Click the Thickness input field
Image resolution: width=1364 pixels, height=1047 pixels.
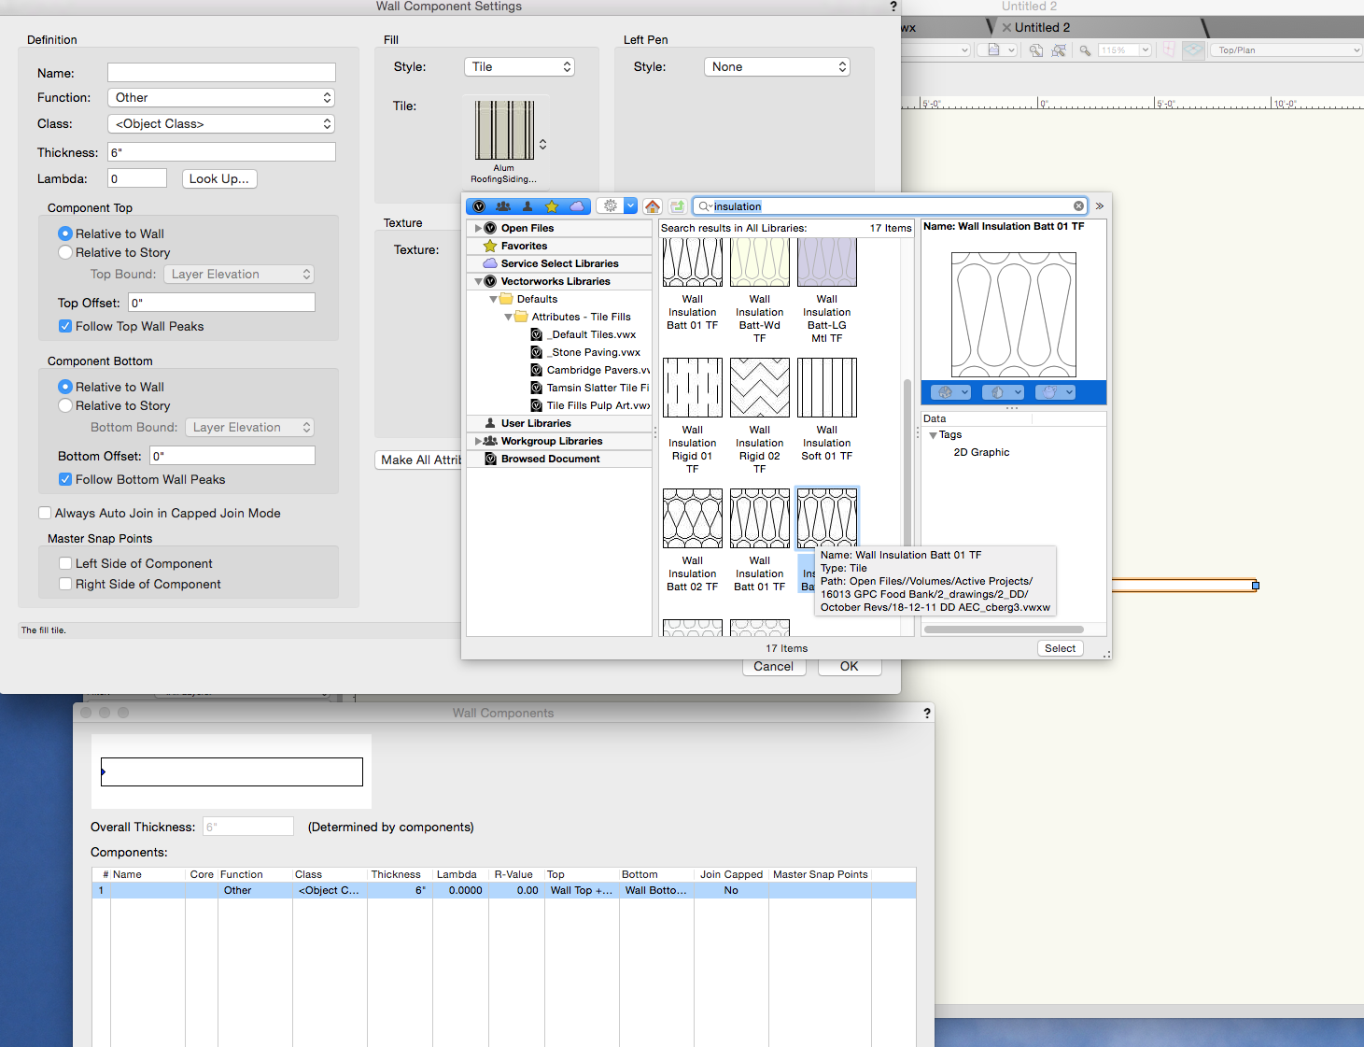(221, 152)
